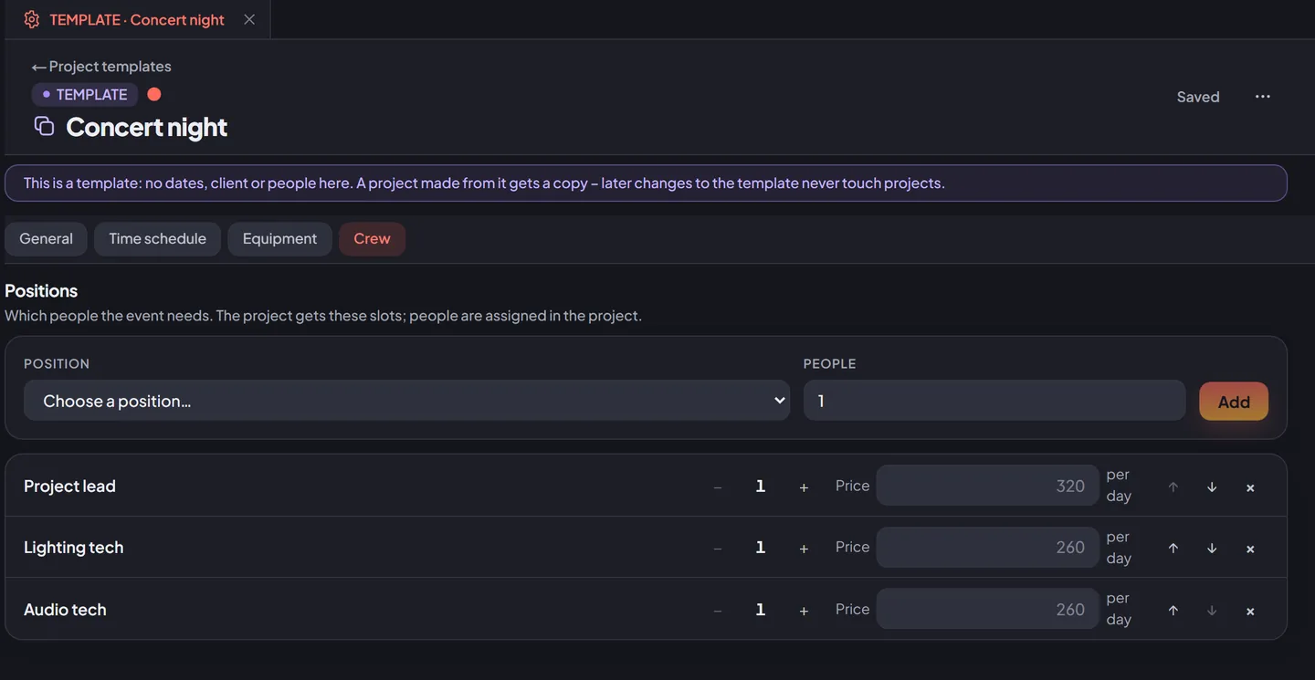1315x680 pixels.
Task: Click the Add button
Action: [1234, 402]
